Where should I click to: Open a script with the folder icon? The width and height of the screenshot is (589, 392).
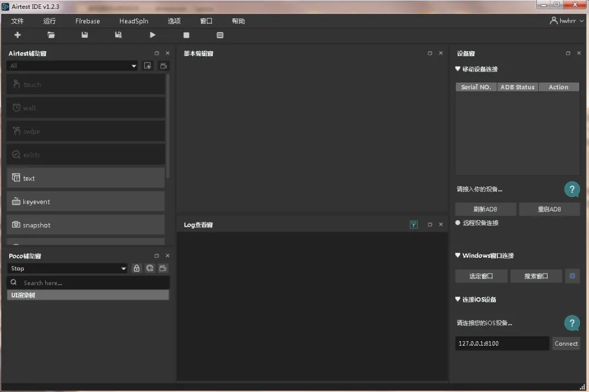click(51, 35)
